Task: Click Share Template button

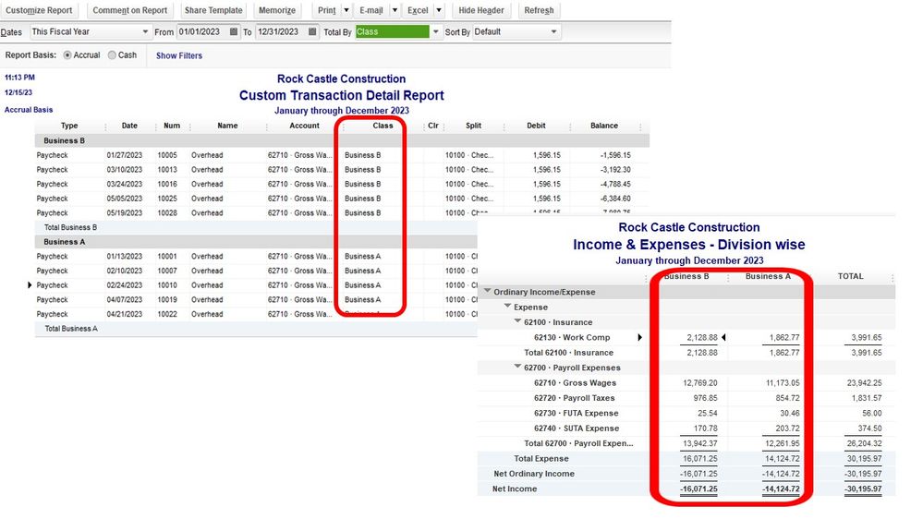Action: point(213,10)
